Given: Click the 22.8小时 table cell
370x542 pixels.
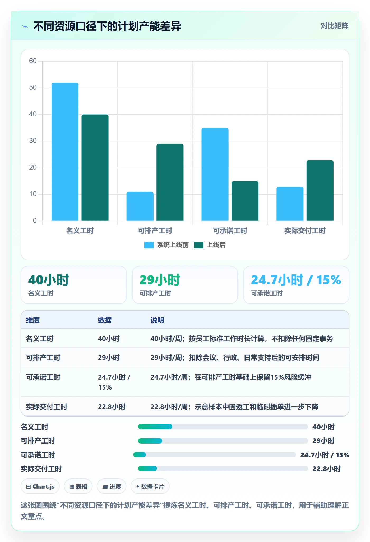Looking at the screenshot, I should [x=112, y=407].
